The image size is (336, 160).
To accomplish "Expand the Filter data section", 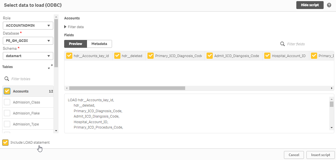I will (74, 27).
